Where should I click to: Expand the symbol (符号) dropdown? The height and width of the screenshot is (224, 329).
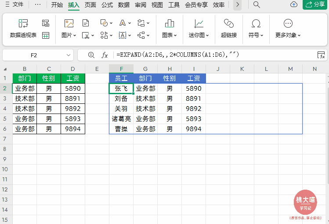click(x=256, y=35)
